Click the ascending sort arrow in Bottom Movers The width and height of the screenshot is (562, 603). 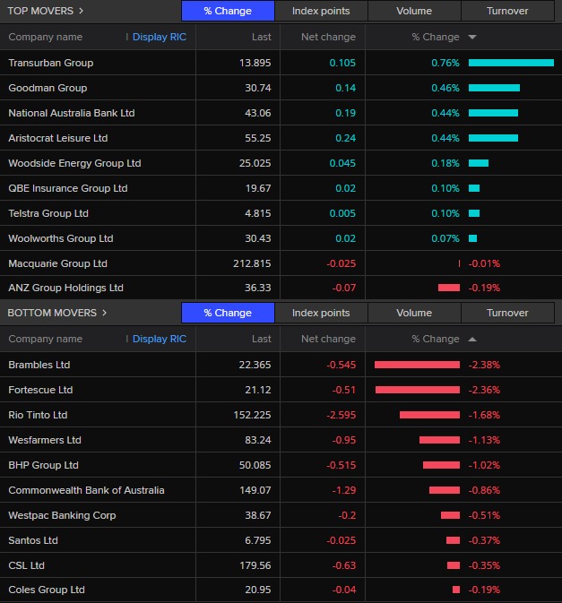(472, 340)
